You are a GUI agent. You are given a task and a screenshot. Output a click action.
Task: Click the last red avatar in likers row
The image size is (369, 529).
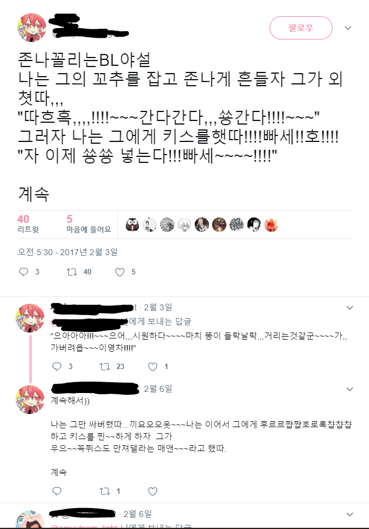pos(271,225)
